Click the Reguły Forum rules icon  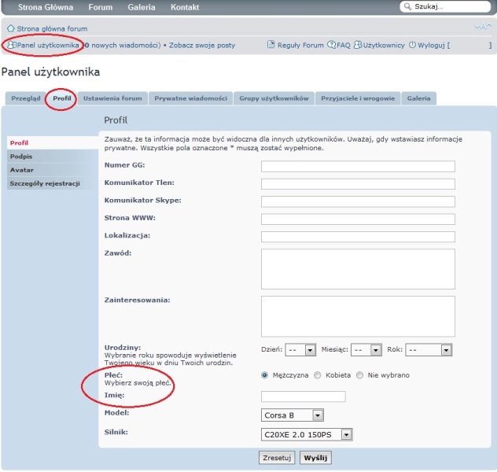tap(271, 45)
